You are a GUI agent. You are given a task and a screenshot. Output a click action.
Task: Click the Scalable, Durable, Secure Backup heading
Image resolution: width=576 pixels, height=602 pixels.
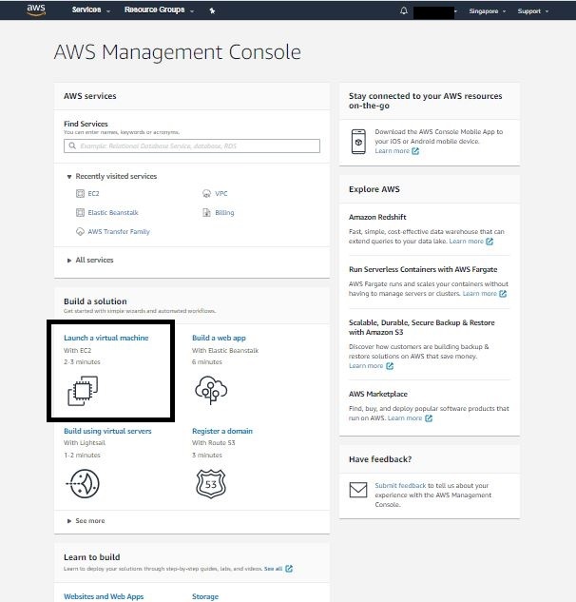coord(422,327)
